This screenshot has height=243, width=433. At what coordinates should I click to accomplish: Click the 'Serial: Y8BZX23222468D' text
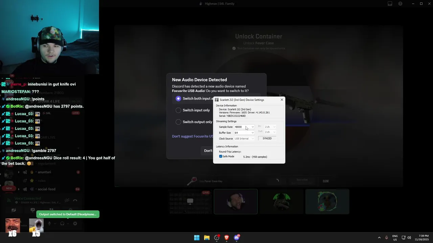(x=232, y=116)
